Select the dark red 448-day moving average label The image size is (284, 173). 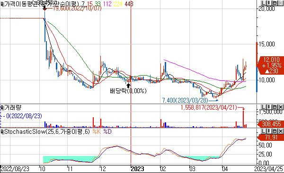tap(129, 4)
